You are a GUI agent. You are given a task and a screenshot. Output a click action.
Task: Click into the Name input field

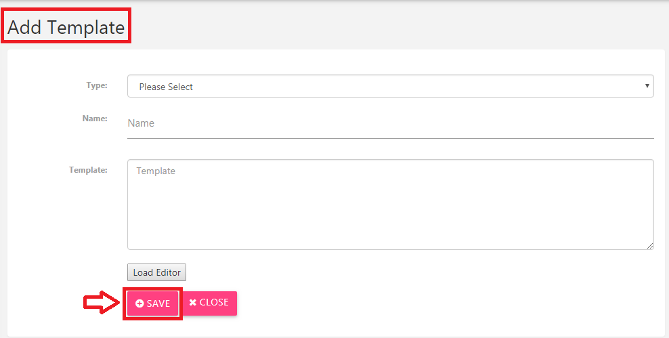[391, 123]
